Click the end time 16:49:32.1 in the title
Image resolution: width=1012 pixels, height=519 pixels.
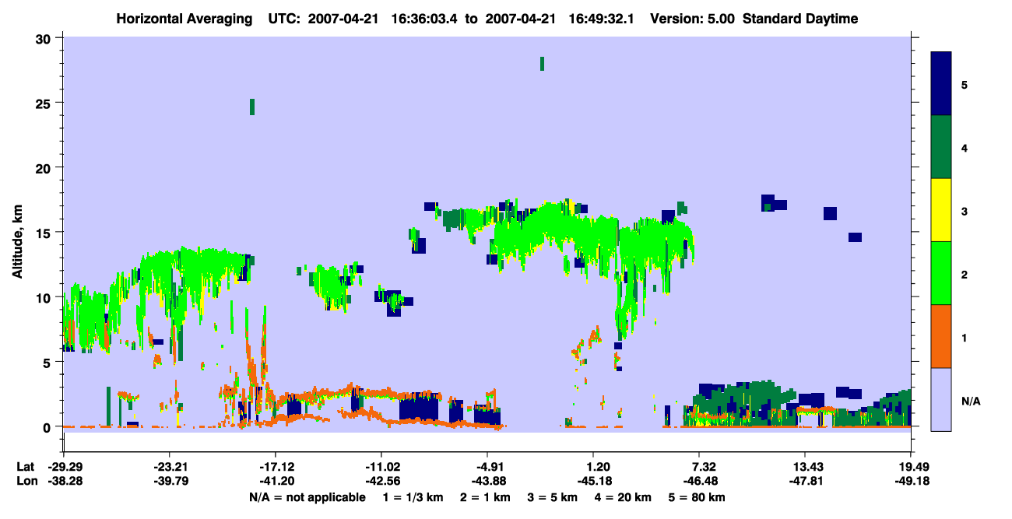click(x=601, y=19)
